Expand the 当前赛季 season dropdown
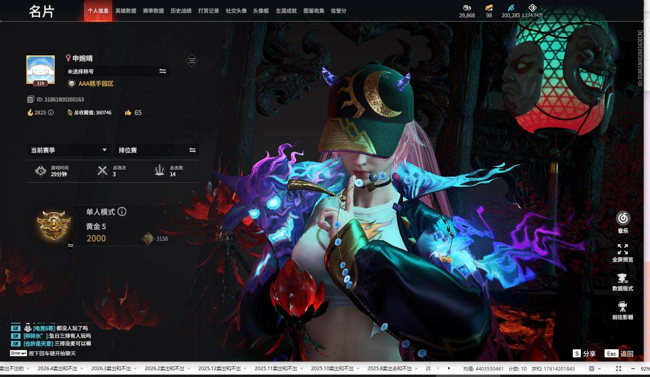650x377 pixels. [104, 150]
